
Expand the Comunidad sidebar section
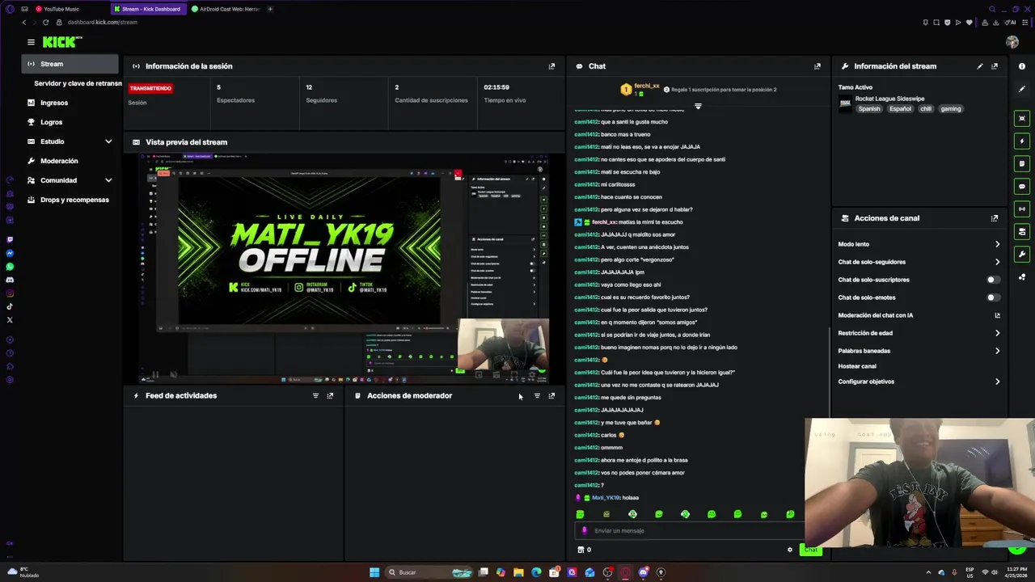108,180
